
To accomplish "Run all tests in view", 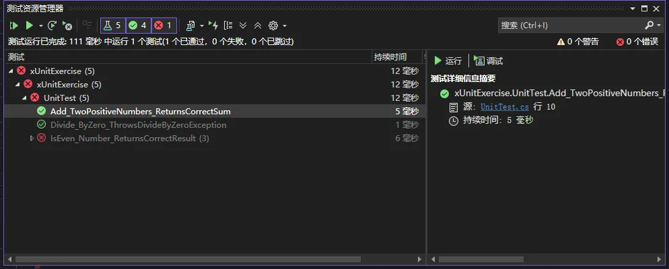I will (14, 26).
